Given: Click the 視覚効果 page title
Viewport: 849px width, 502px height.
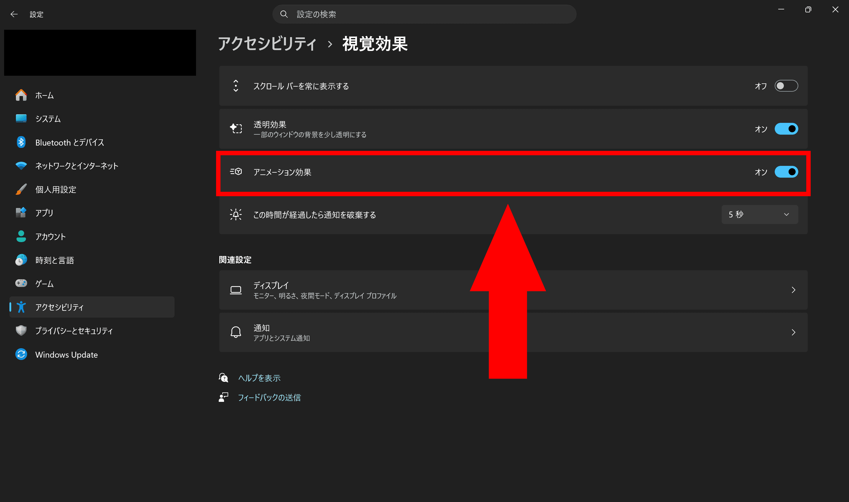Looking at the screenshot, I should 375,44.
